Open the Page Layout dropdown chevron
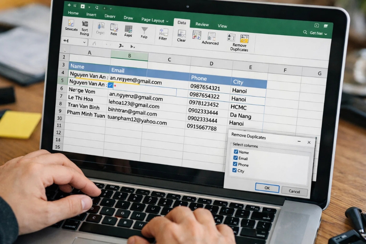This screenshot has width=366, height=244. pos(167,21)
